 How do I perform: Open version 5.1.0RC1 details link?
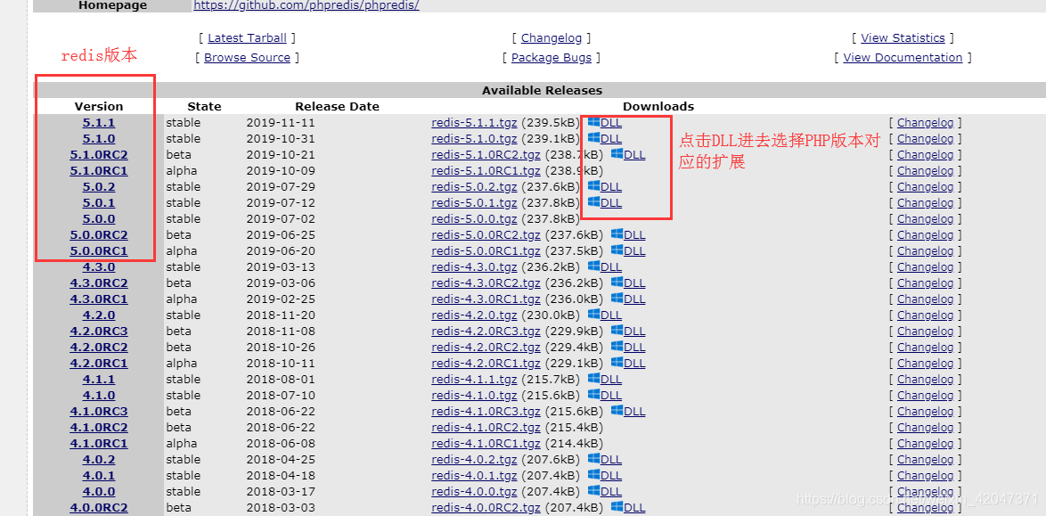click(x=99, y=171)
